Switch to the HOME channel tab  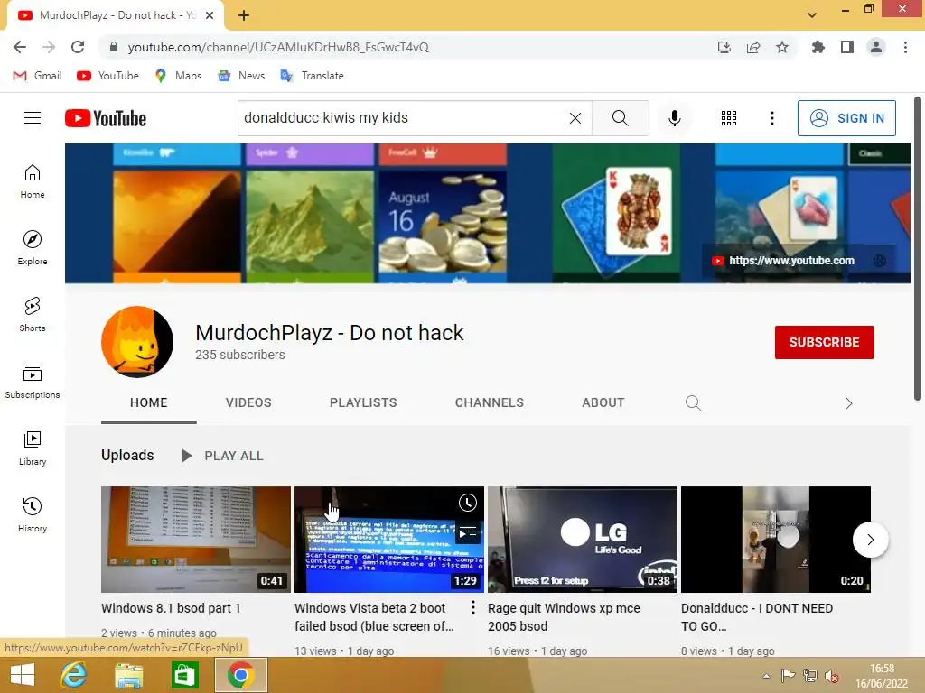click(x=149, y=402)
